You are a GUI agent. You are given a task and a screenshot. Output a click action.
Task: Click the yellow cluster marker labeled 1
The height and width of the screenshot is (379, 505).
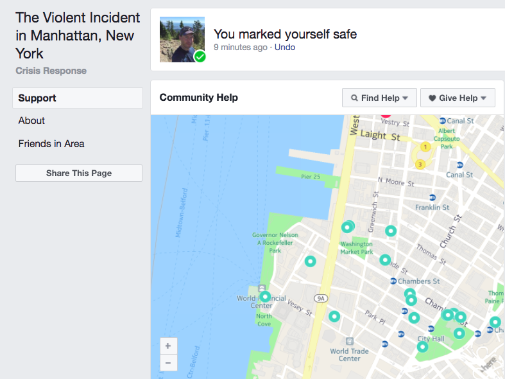(424, 147)
